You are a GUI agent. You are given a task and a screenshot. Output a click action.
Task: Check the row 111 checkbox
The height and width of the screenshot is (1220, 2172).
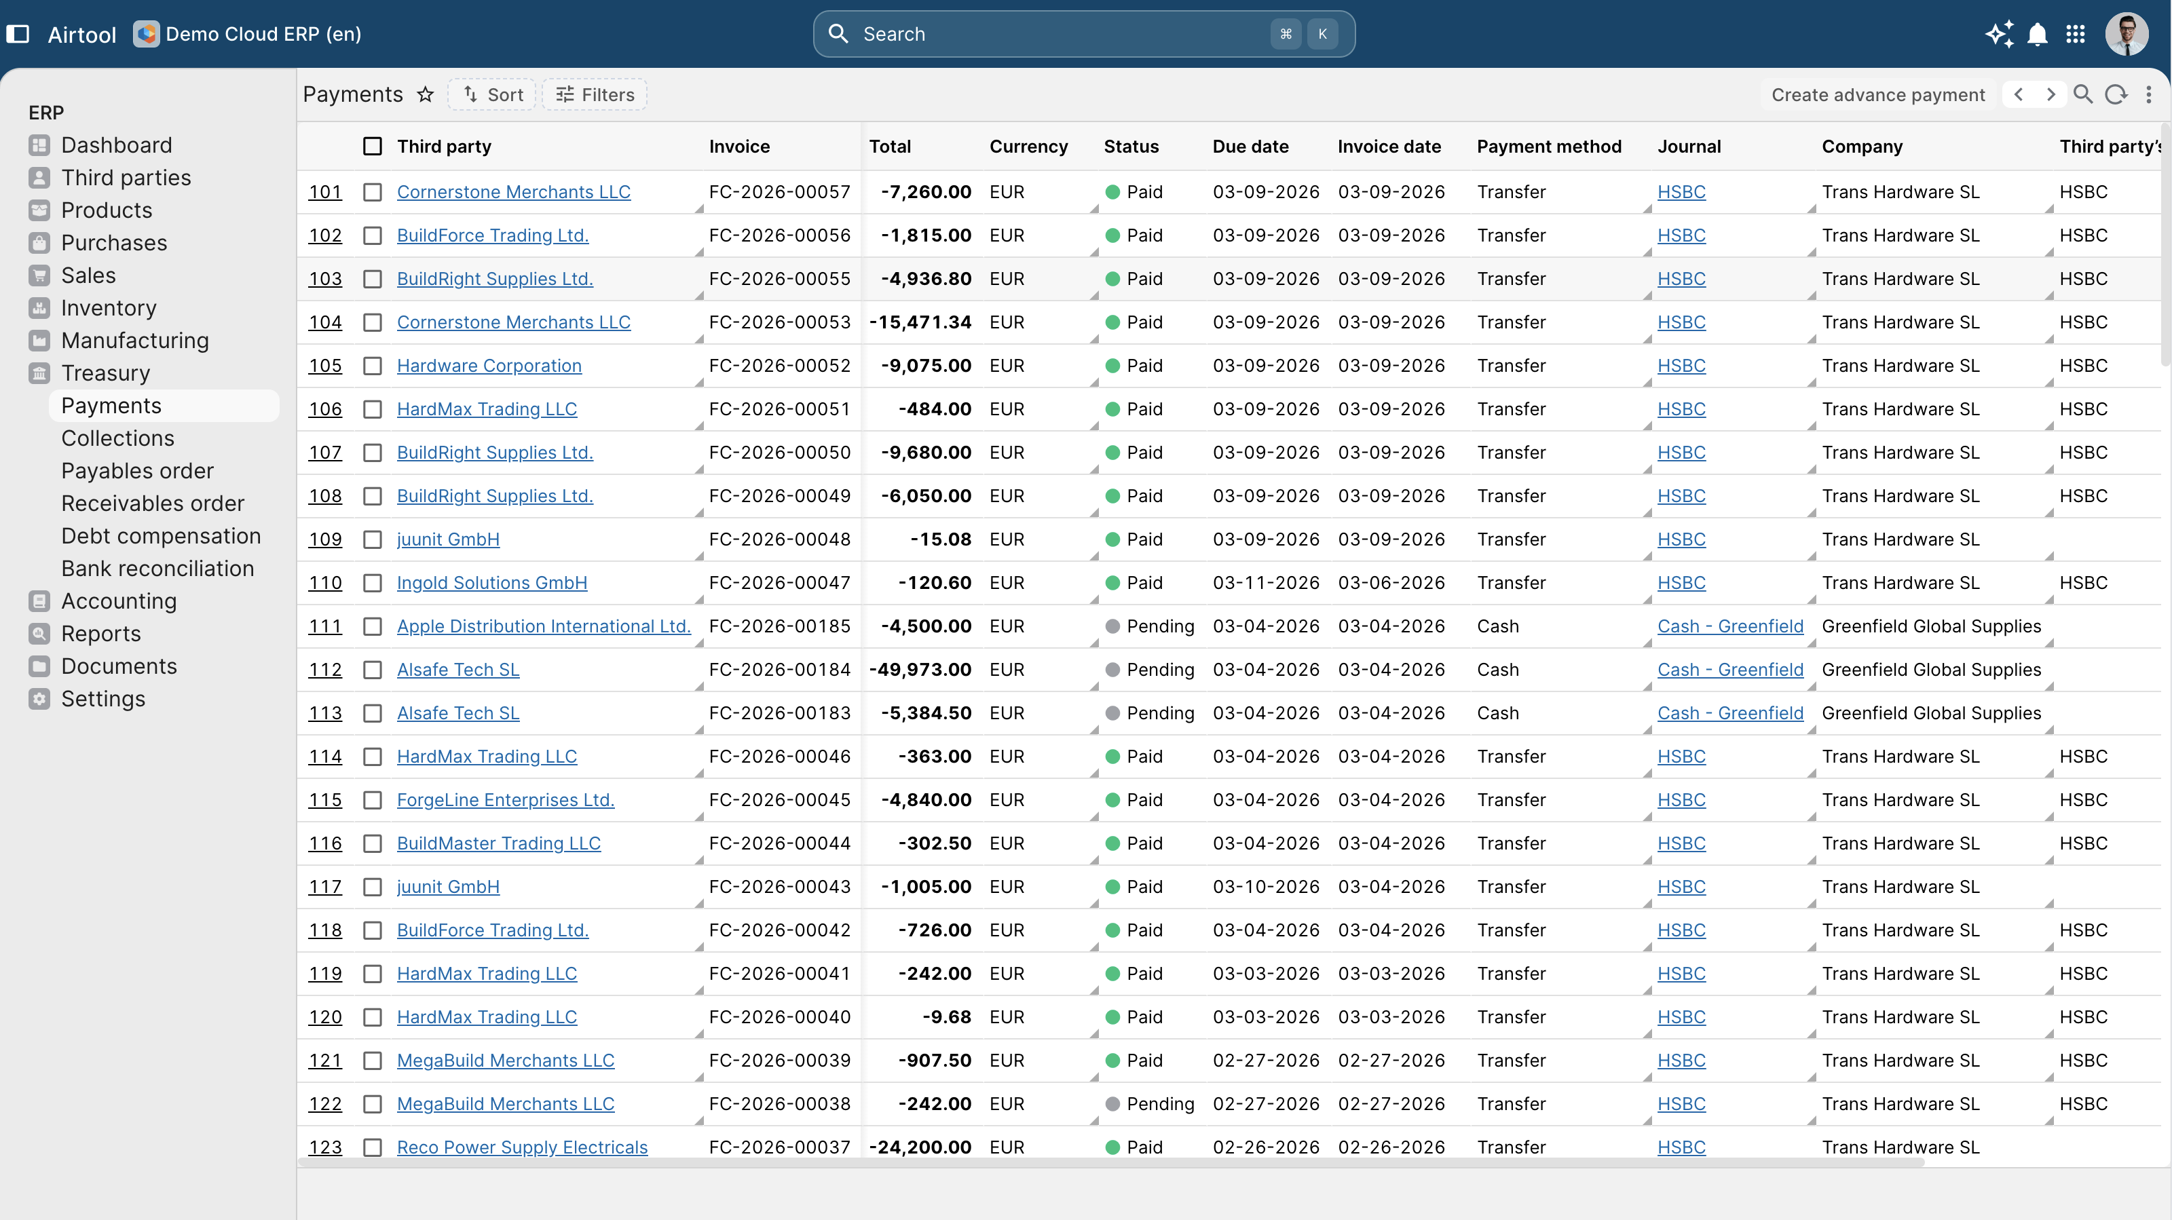372,626
